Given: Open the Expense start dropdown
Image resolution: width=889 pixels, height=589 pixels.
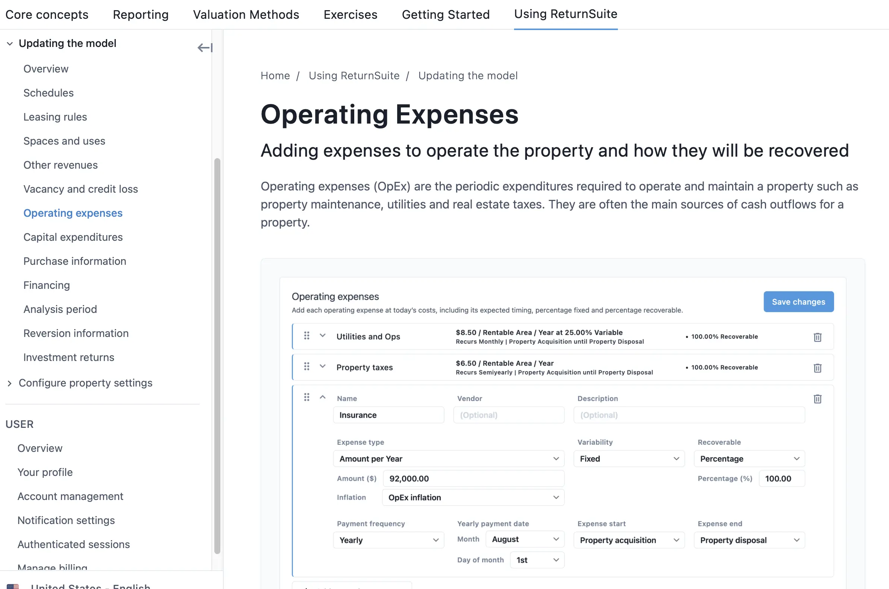Looking at the screenshot, I should [629, 540].
